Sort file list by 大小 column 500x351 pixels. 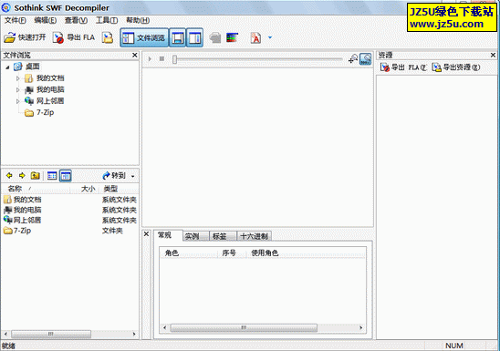(85, 189)
